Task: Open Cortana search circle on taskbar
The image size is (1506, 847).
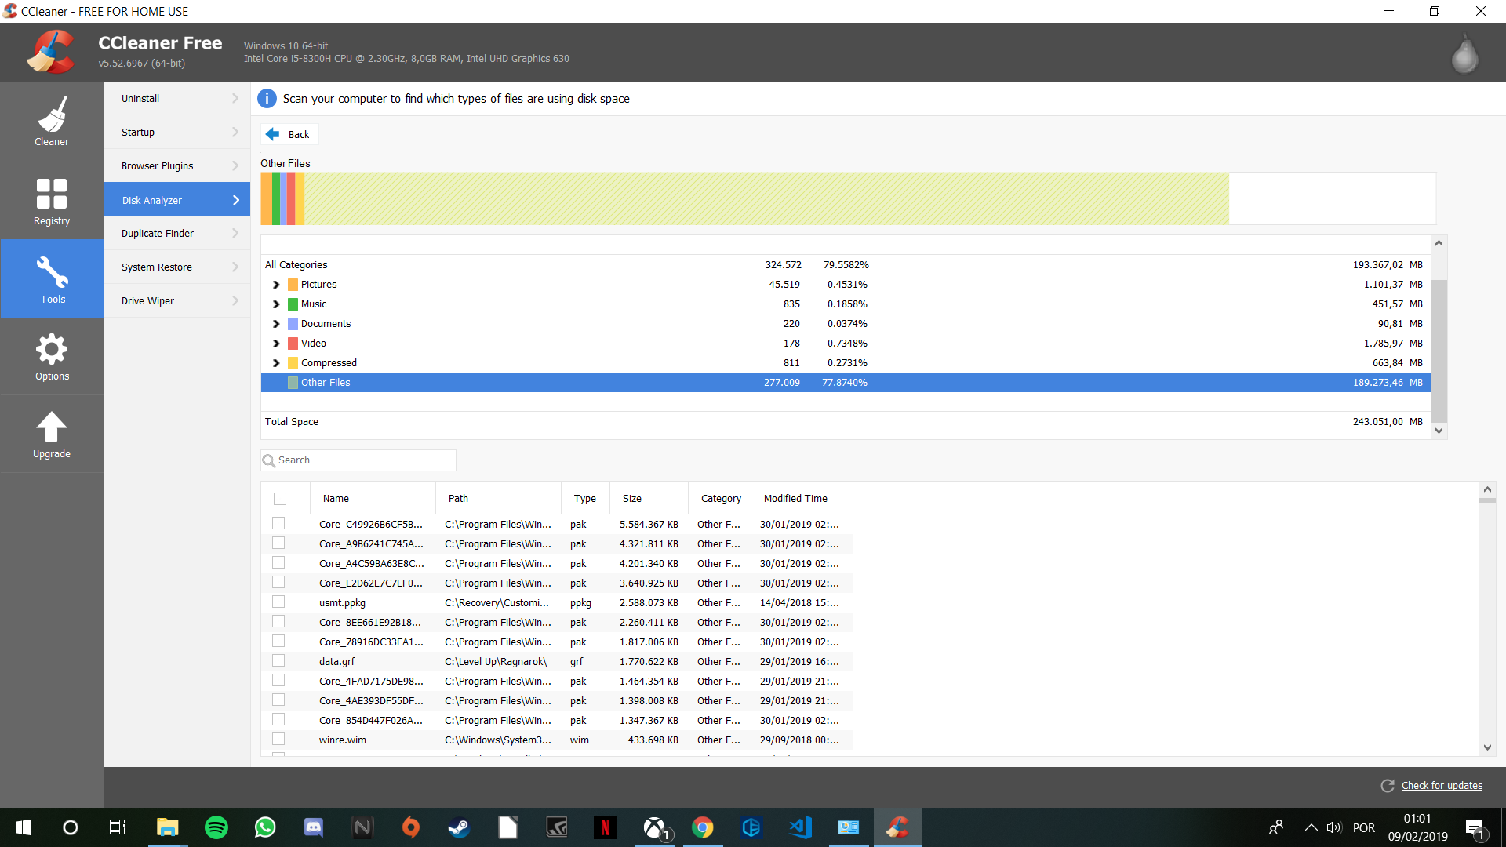Action: point(71,827)
